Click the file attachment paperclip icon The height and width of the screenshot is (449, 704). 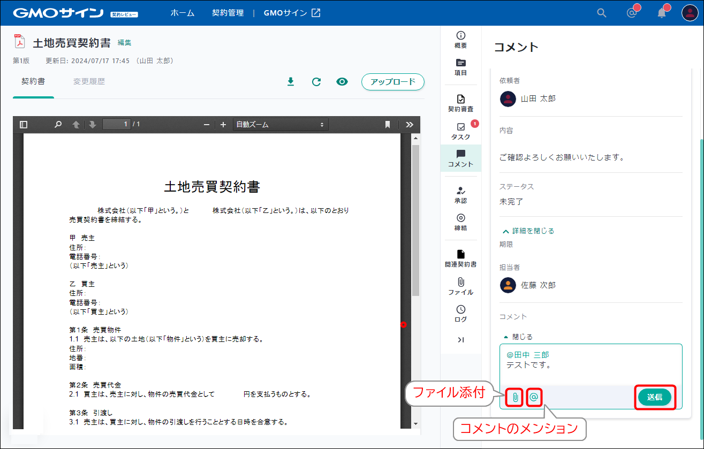(x=514, y=398)
